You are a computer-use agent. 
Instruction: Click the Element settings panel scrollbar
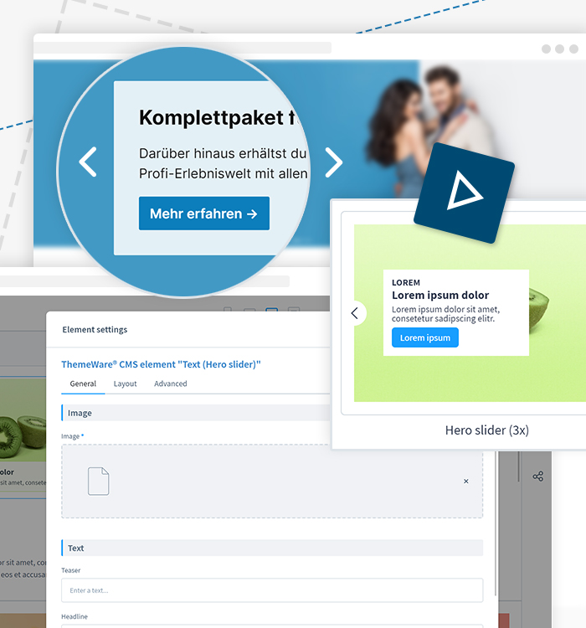496,519
